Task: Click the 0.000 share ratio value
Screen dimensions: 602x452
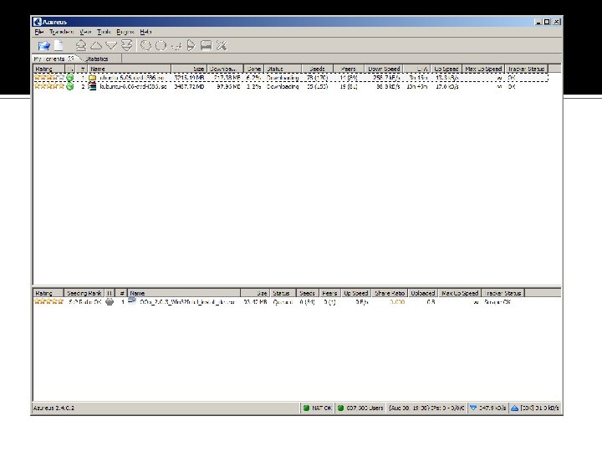Action: point(397,302)
